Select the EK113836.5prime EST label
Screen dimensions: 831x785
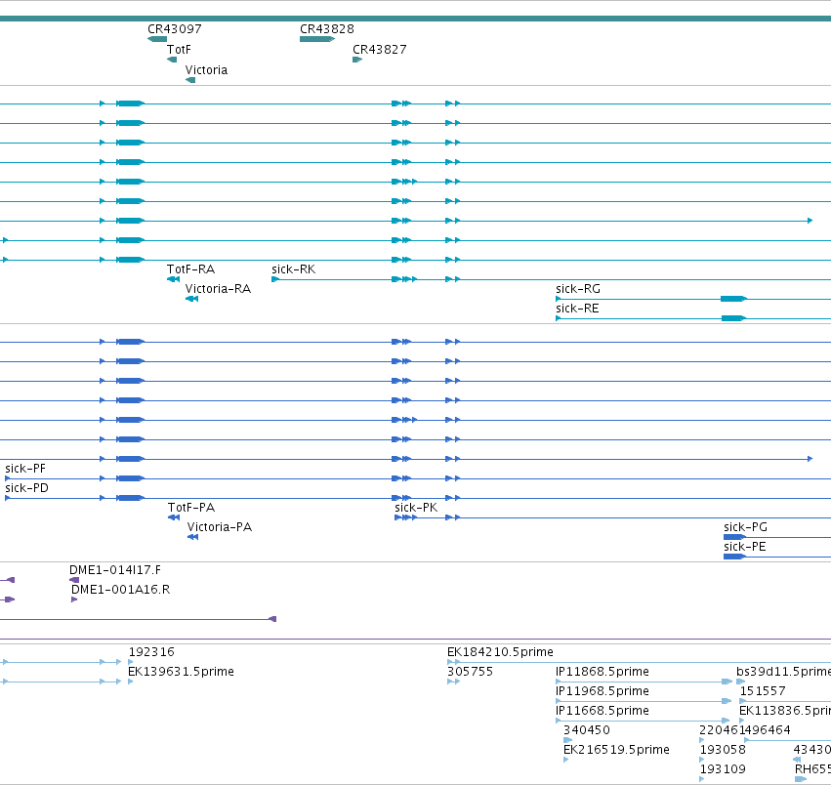[x=785, y=711]
